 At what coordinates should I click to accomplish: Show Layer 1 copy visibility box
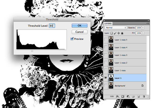click(x=106, y=70)
